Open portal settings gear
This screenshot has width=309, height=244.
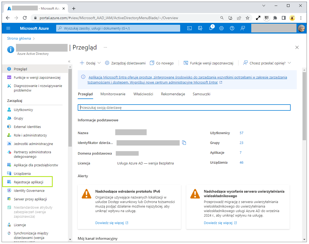point(221,28)
